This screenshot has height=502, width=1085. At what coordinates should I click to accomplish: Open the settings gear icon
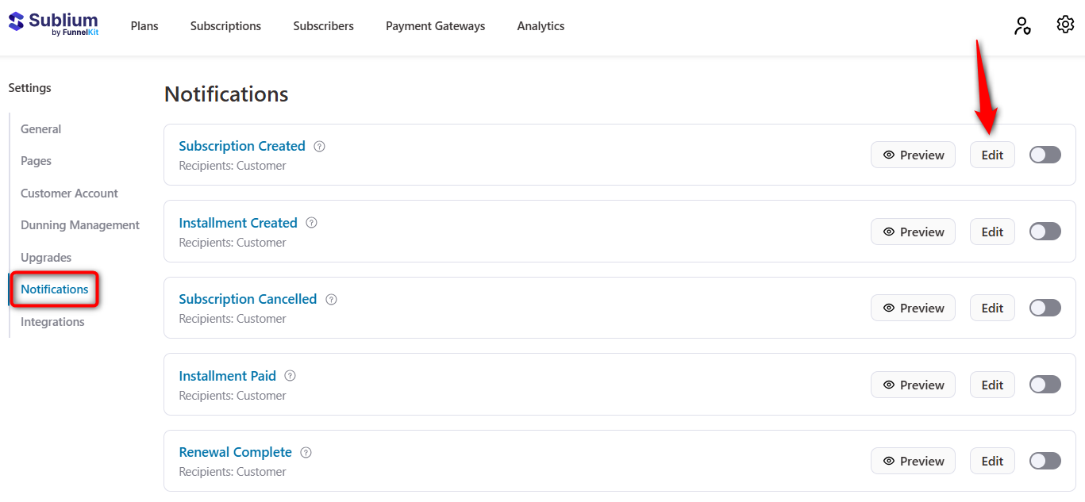1065,25
